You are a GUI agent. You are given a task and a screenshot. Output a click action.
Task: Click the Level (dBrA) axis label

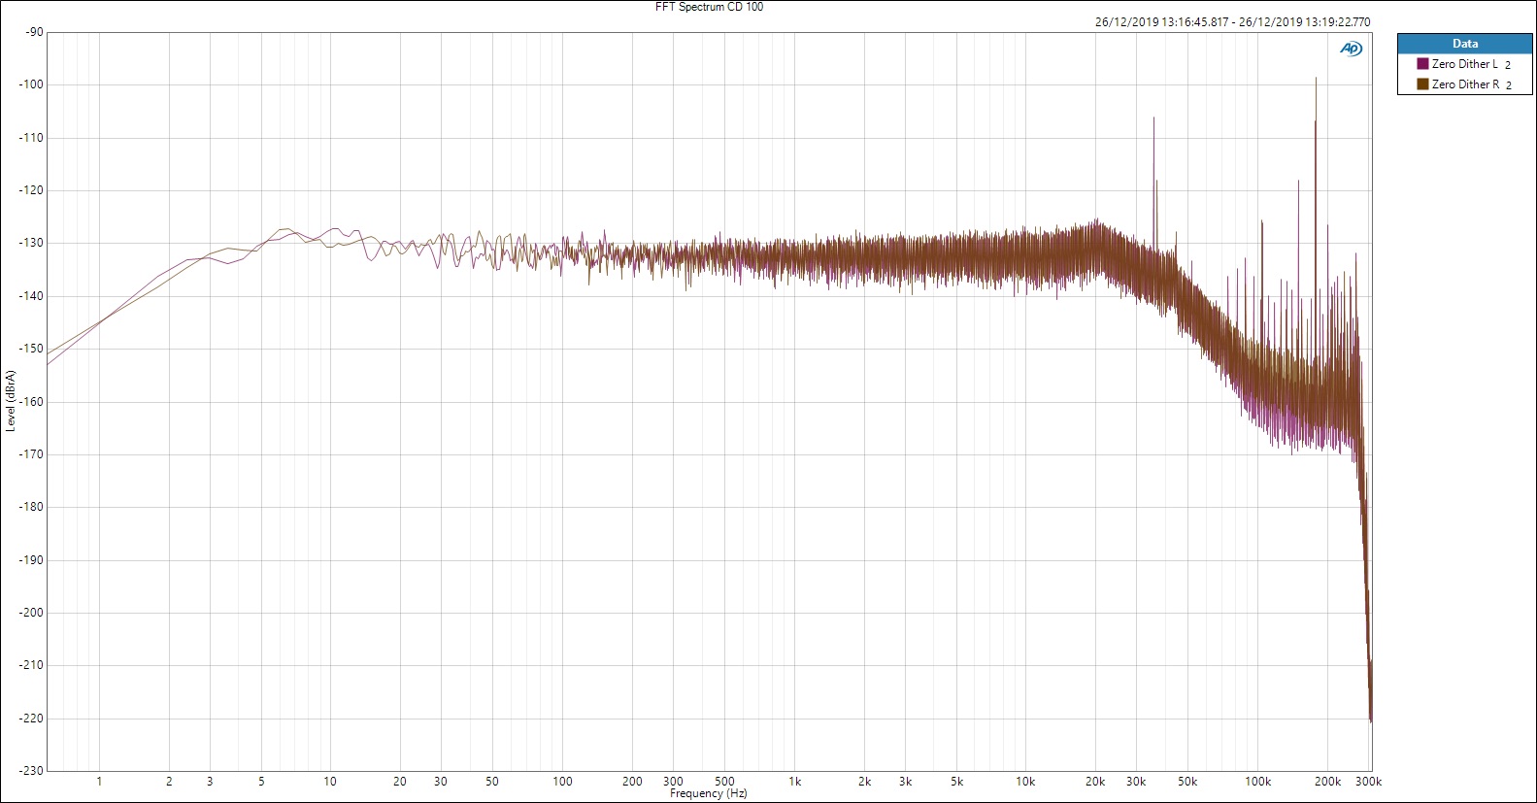click(x=11, y=400)
